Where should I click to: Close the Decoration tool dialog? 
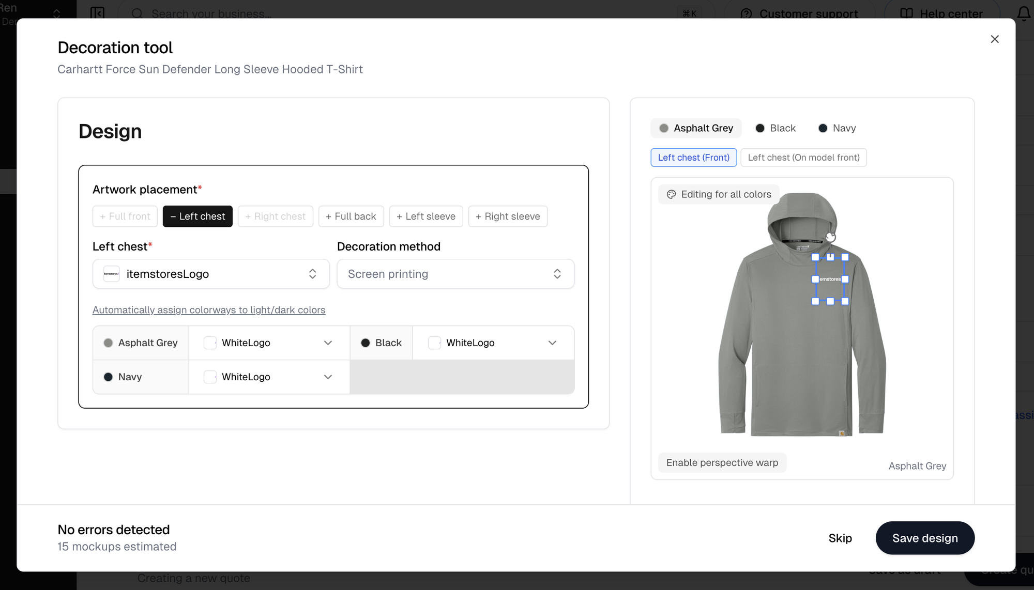point(994,39)
